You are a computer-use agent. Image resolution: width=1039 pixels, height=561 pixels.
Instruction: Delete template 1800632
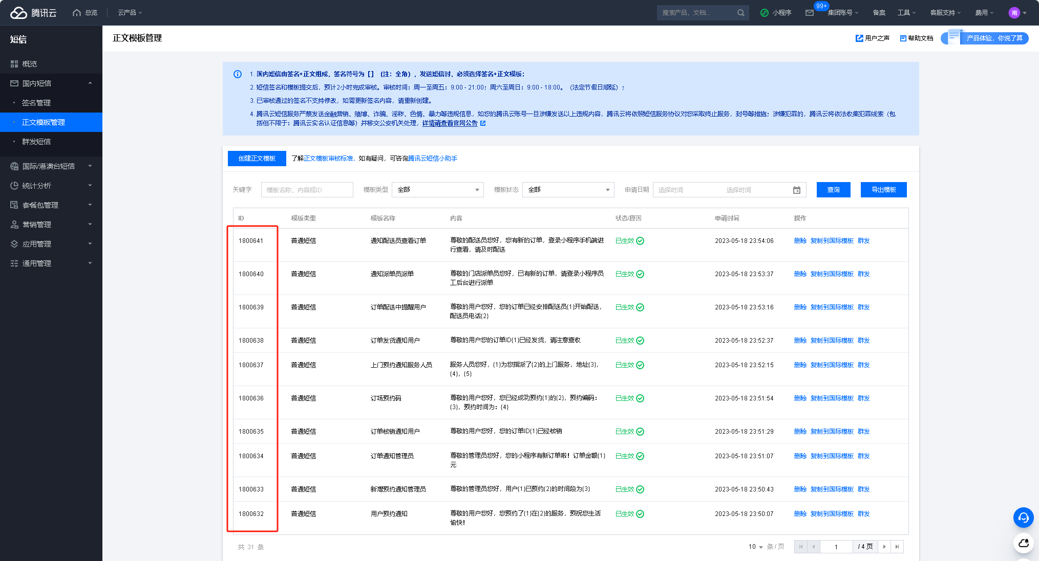coord(800,514)
